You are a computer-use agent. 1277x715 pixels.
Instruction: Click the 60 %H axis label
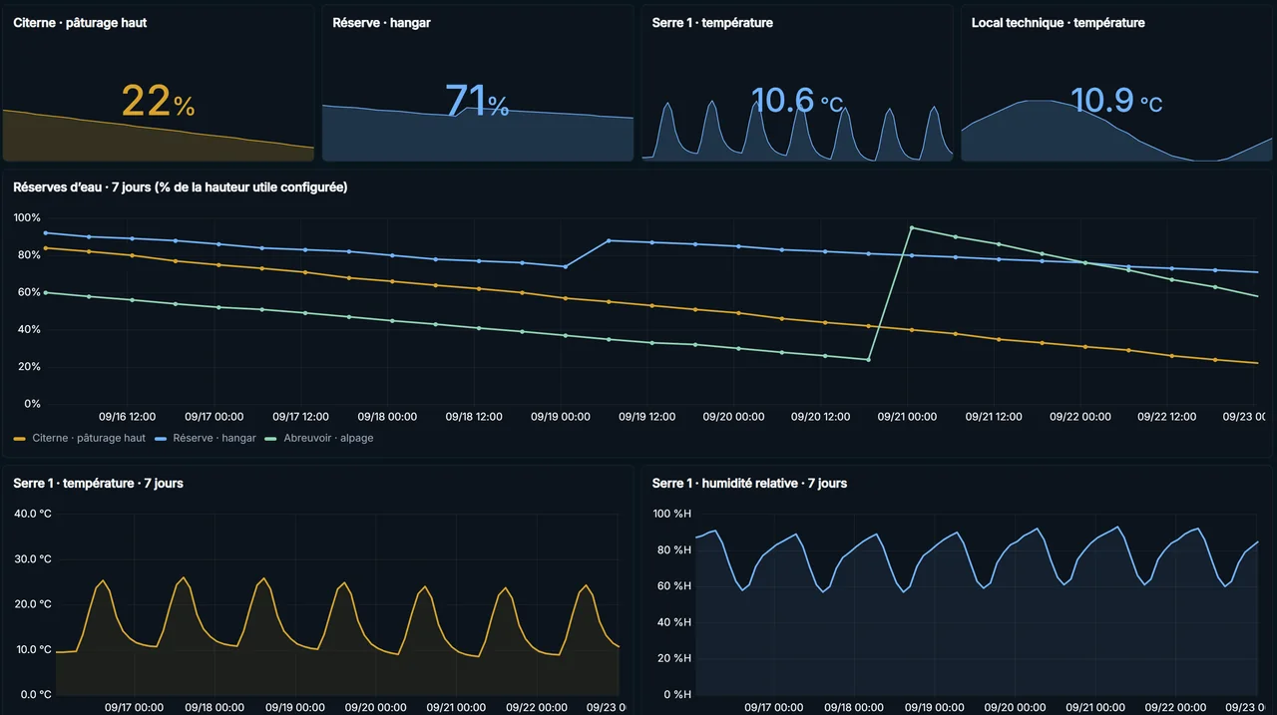click(674, 586)
